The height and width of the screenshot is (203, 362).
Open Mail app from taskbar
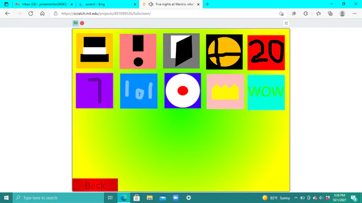click(x=163, y=198)
